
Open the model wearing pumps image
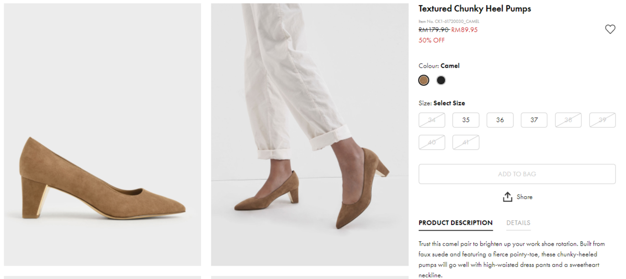309,134
